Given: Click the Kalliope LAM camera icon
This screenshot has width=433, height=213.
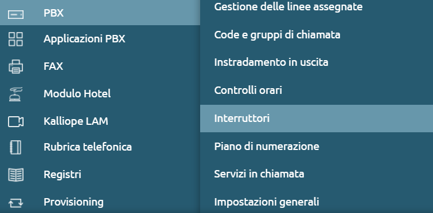Looking at the screenshot, I should tap(15, 121).
